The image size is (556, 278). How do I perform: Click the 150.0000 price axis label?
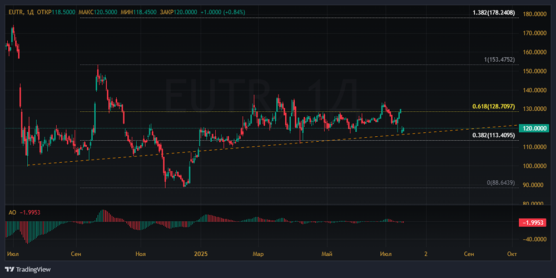533,71
